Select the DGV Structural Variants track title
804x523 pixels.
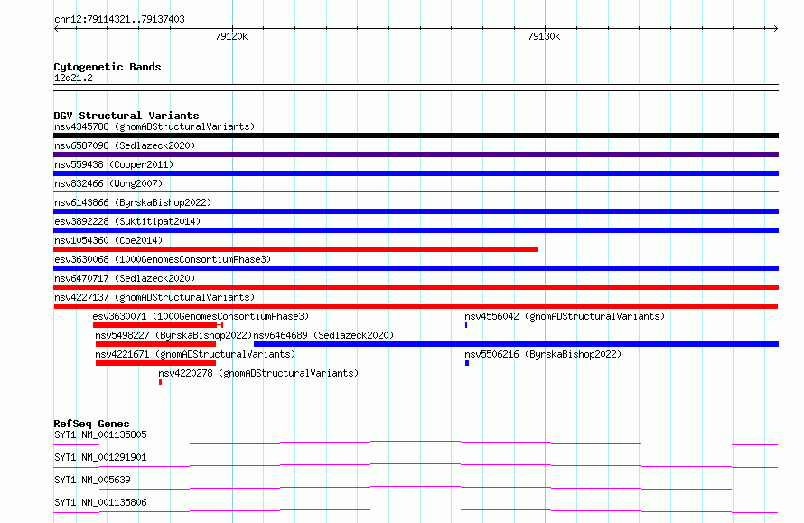click(126, 116)
